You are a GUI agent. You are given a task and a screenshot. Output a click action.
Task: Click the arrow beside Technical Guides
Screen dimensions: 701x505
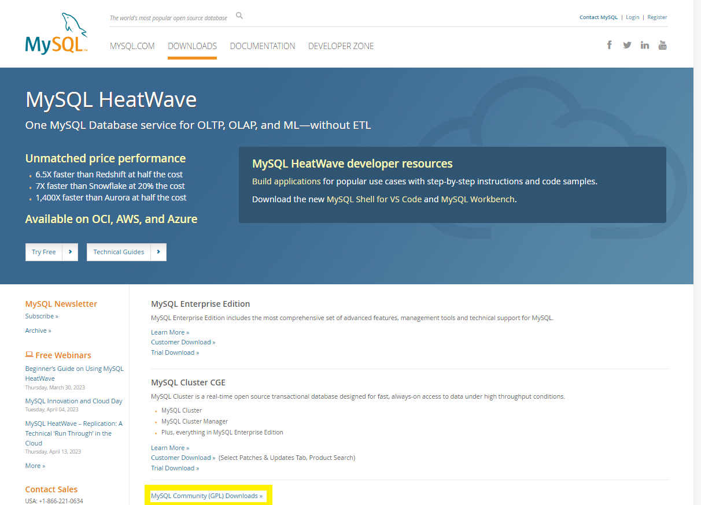158,252
